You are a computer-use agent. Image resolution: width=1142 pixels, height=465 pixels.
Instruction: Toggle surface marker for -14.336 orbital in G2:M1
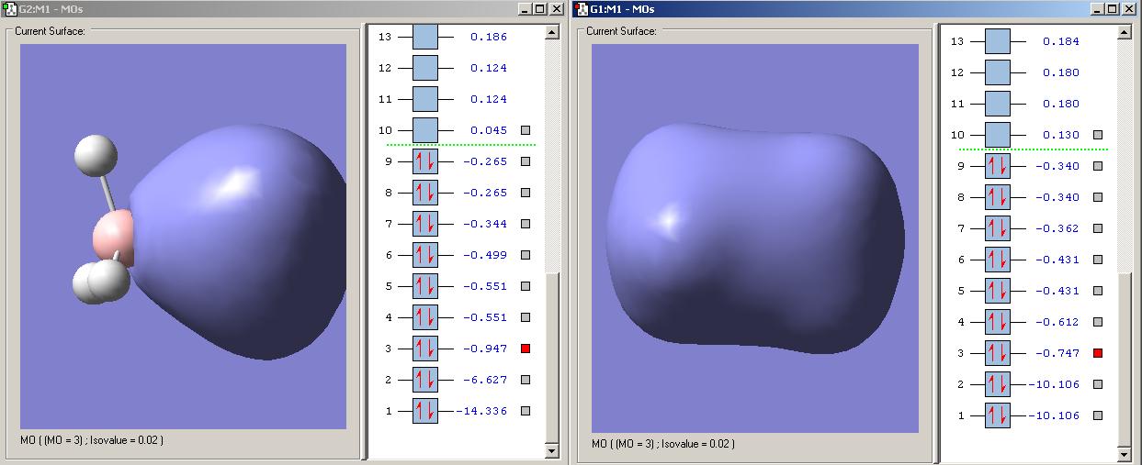coord(526,411)
